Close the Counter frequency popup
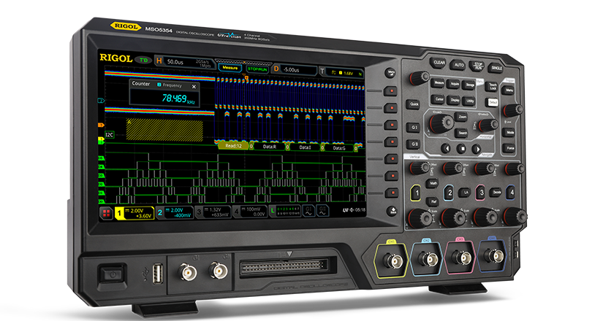 [194, 86]
